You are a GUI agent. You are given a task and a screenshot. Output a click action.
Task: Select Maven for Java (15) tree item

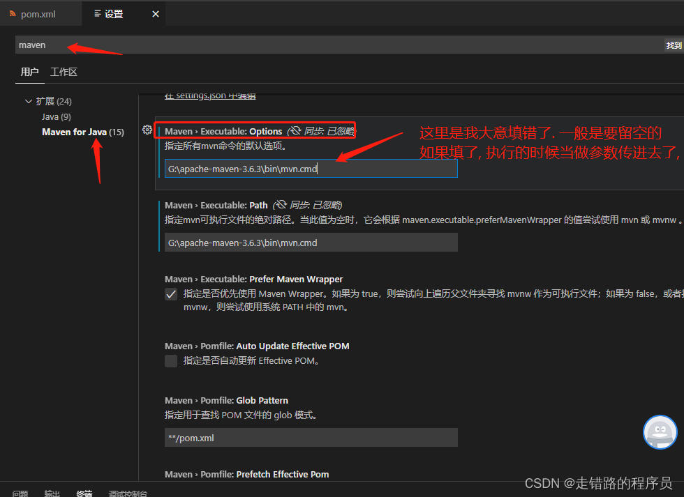pyautogui.click(x=83, y=132)
